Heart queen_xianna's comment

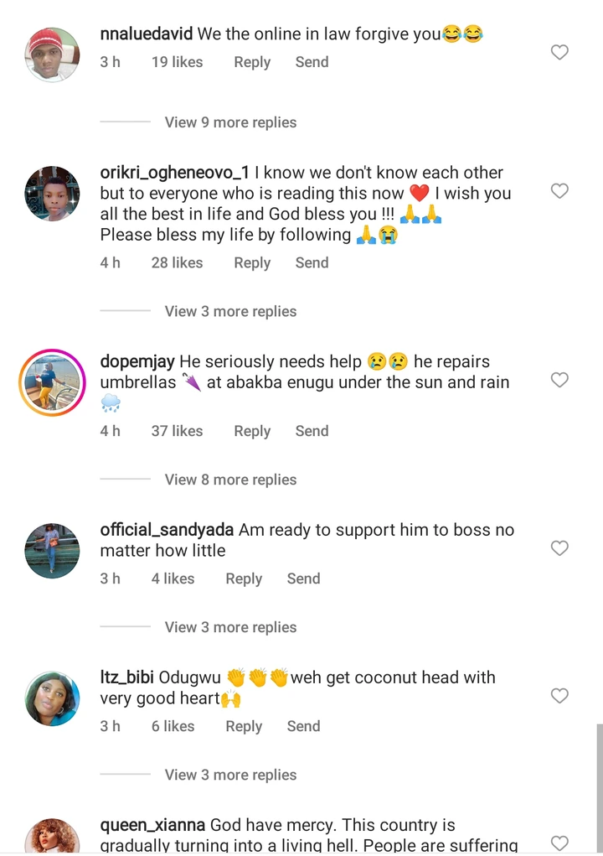(559, 843)
